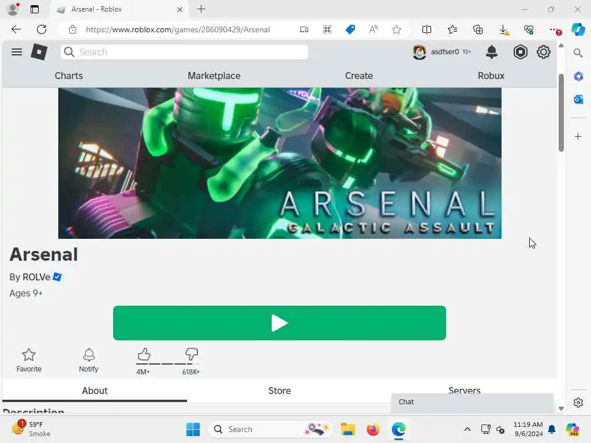The height and width of the screenshot is (443, 591).
Task: Launch Firefox from the taskbar
Action: pyautogui.click(x=373, y=429)
